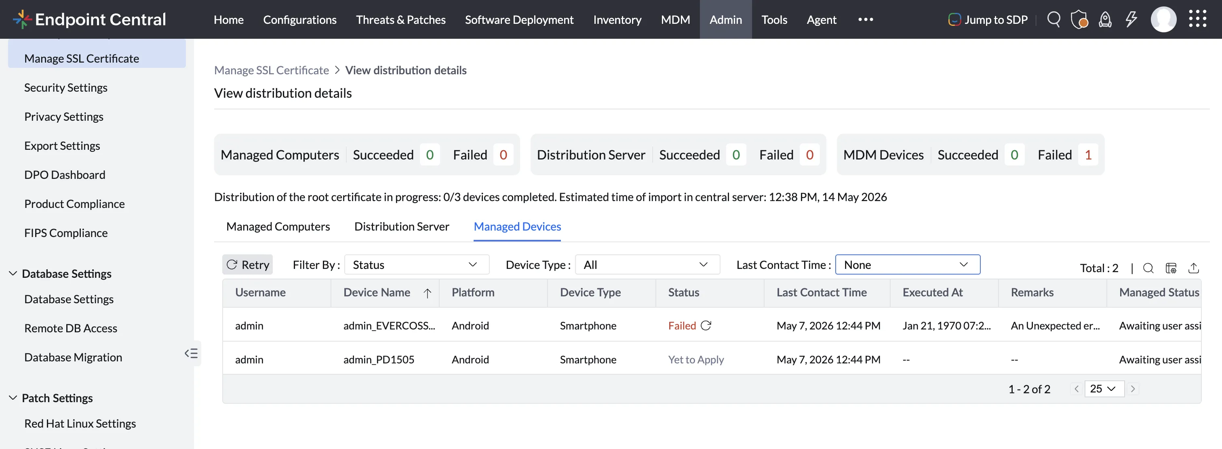The image size is (1222, 449).
Task: Switch to Managed Computers tab
Action: pyautogui.click(x=278, y=227)
